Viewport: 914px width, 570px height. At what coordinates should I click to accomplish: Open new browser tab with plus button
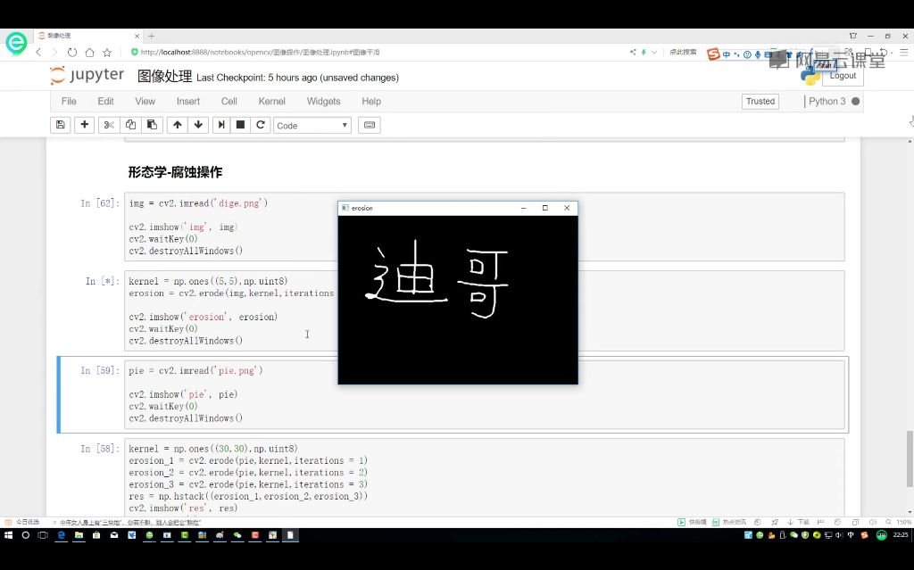coord(152,36)
